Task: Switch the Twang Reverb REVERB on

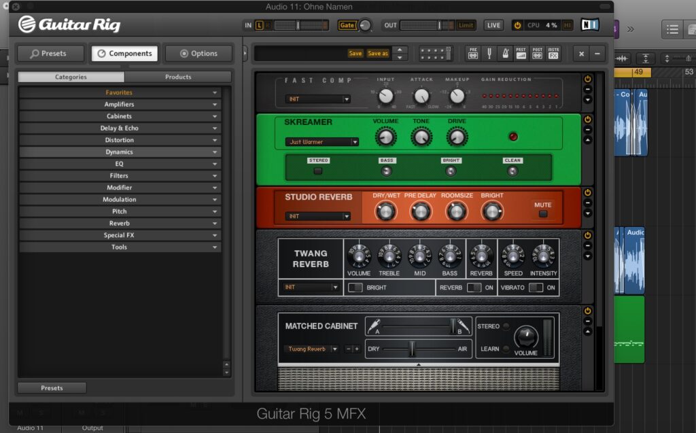Action: 474,288
